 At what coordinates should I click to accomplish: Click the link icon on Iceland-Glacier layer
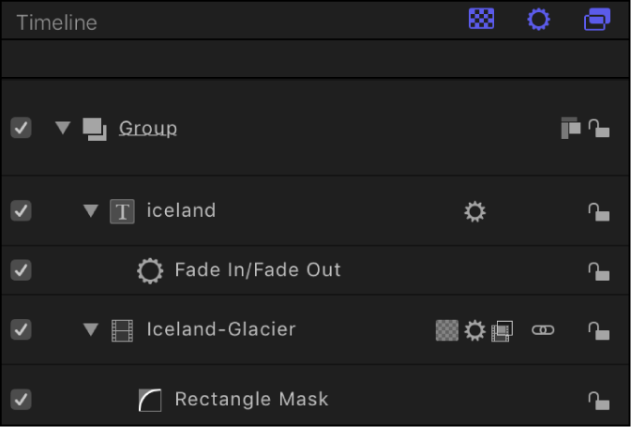coord(543,330)
